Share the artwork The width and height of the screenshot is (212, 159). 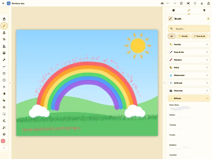pos(209,3)
